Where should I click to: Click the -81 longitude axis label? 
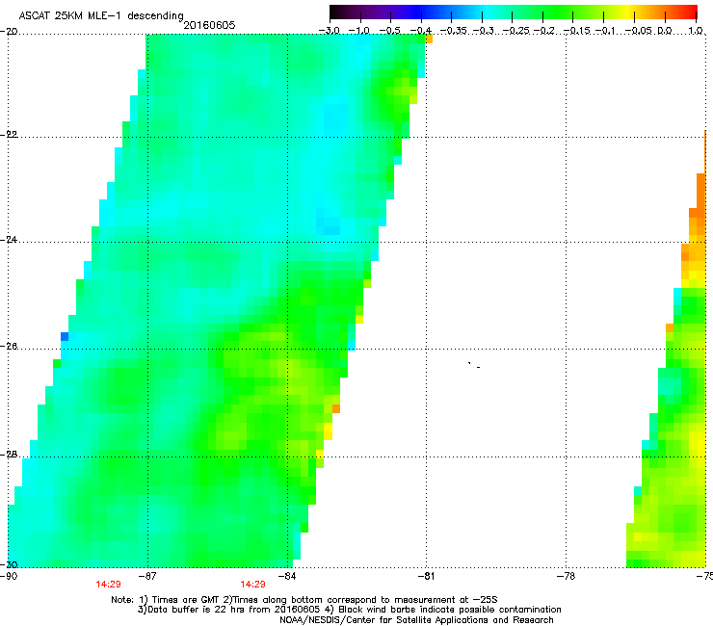click(426, 576)
